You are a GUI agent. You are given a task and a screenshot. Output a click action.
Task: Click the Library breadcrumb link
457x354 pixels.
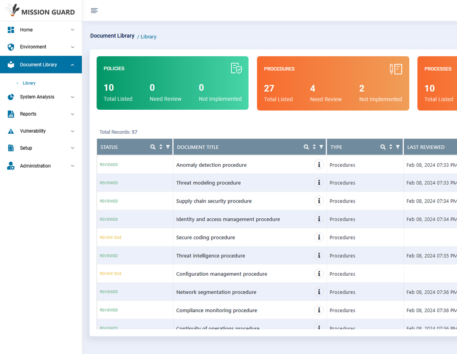point(149,37)
